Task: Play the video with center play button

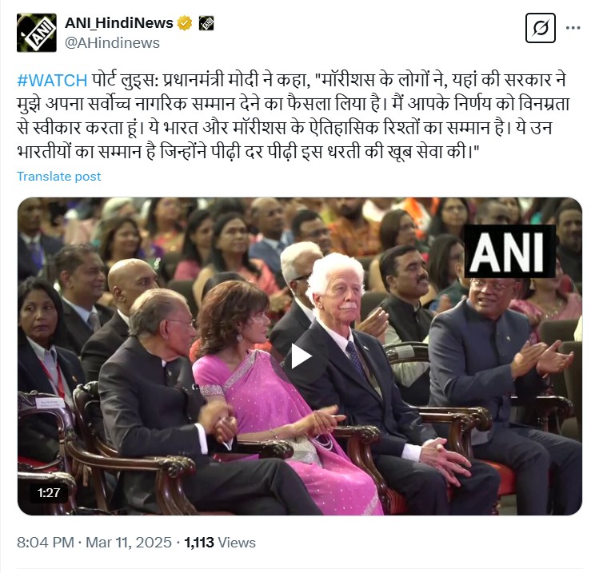Action: tap(300, 356)
